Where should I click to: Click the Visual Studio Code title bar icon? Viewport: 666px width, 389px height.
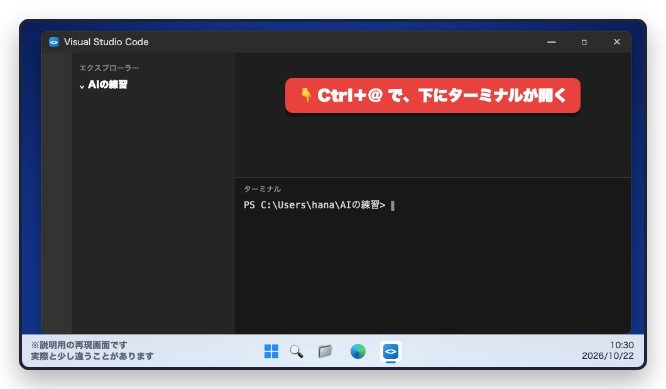(x=54, y=42)
